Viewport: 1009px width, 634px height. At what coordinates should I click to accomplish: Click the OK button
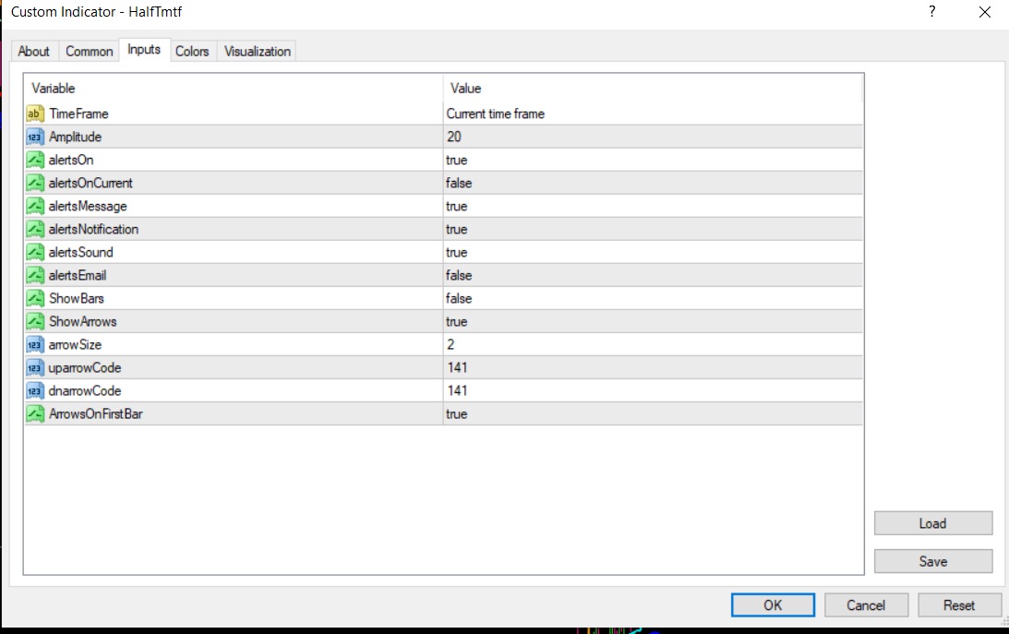(x=773, y=605)
